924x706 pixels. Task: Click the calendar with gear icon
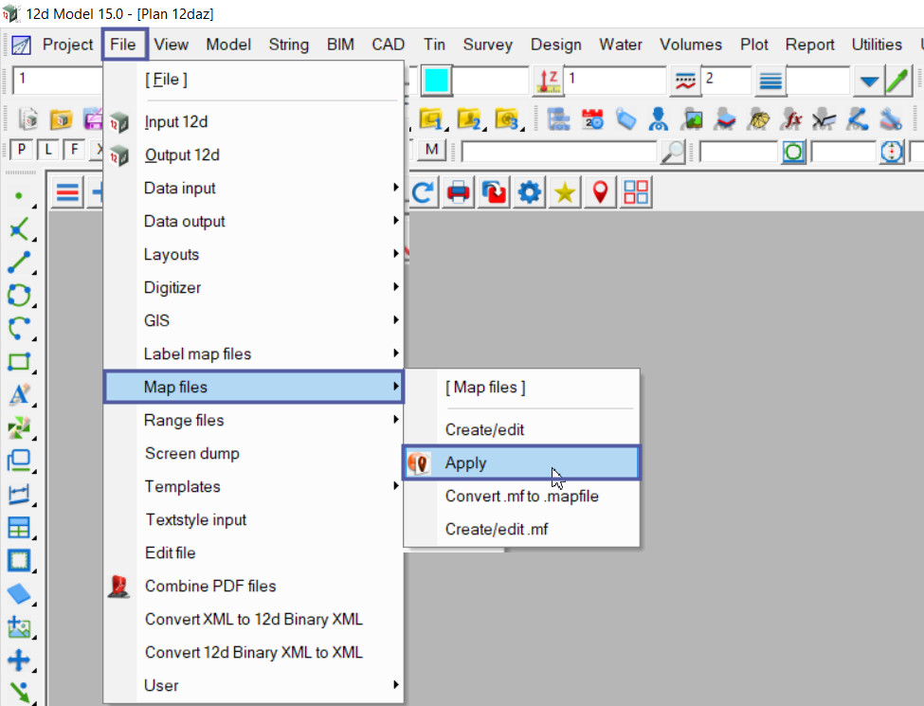pyautogui.click(x=592, y=119)
